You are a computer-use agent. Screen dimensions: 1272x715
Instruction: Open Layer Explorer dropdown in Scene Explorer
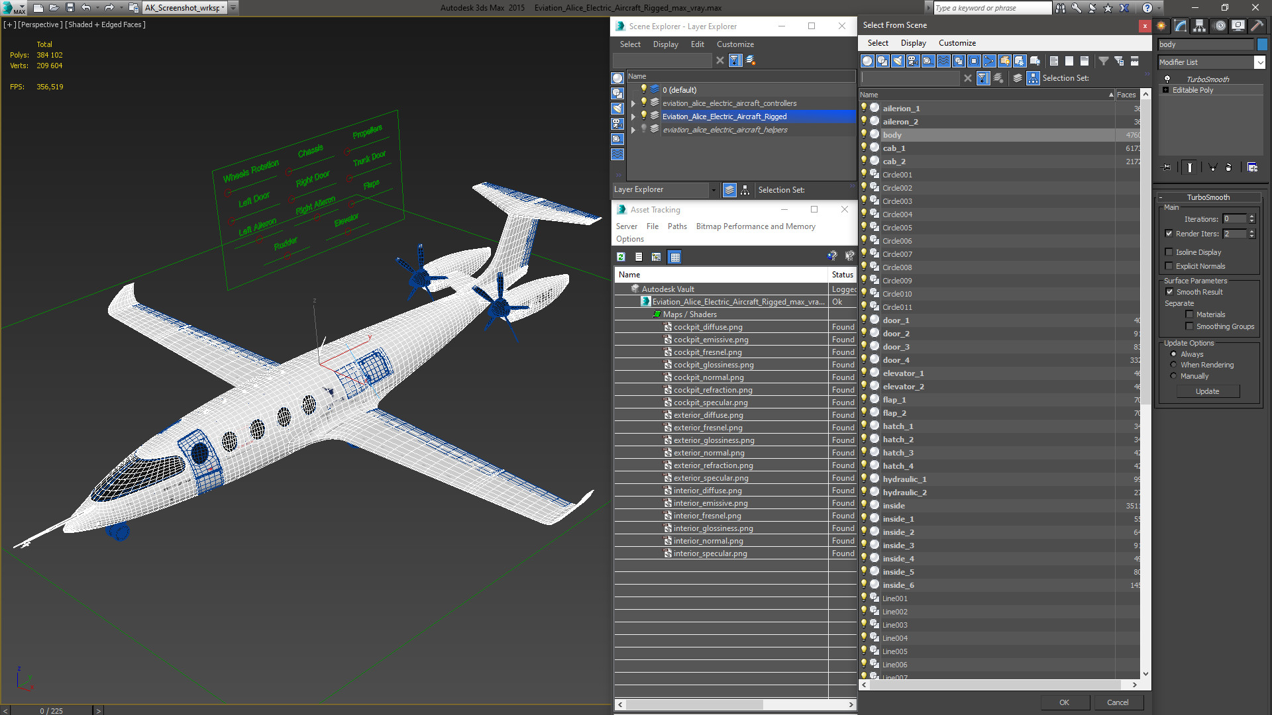pos(714,190)
